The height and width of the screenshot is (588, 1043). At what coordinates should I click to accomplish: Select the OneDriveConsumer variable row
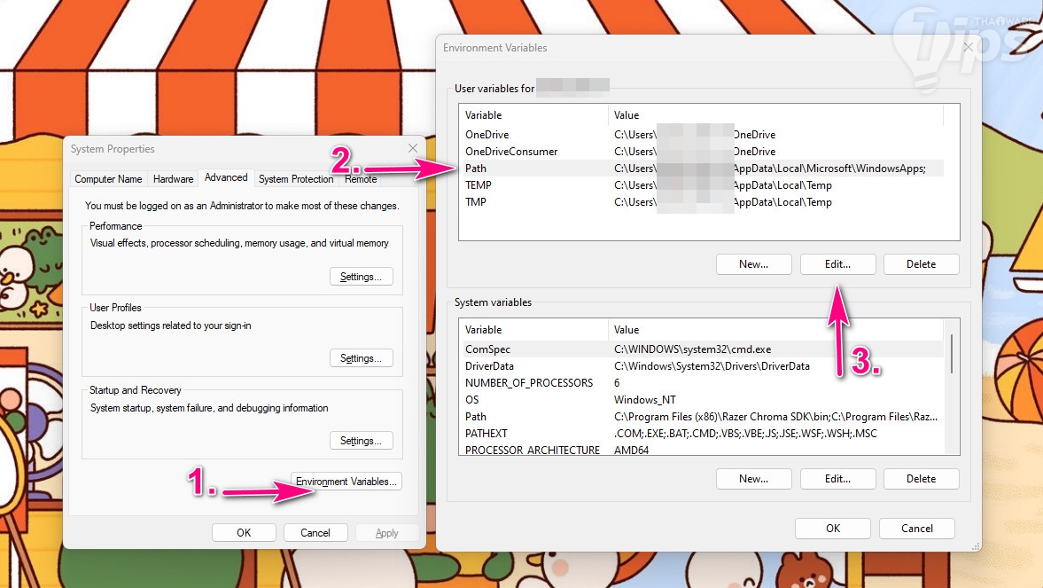tap(701, 151)
